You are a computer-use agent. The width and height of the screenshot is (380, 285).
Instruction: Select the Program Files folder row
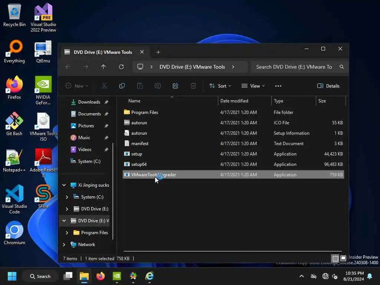[233, 112]
